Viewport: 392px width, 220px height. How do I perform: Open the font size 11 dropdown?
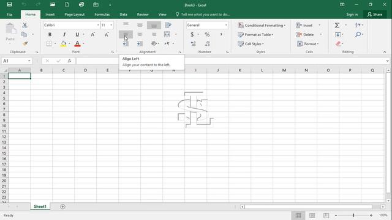coord(111,25)
